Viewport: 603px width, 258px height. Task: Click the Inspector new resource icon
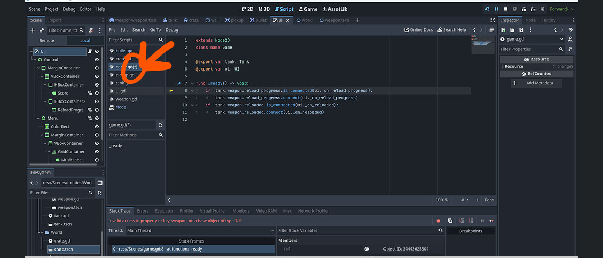coord(503,29)
